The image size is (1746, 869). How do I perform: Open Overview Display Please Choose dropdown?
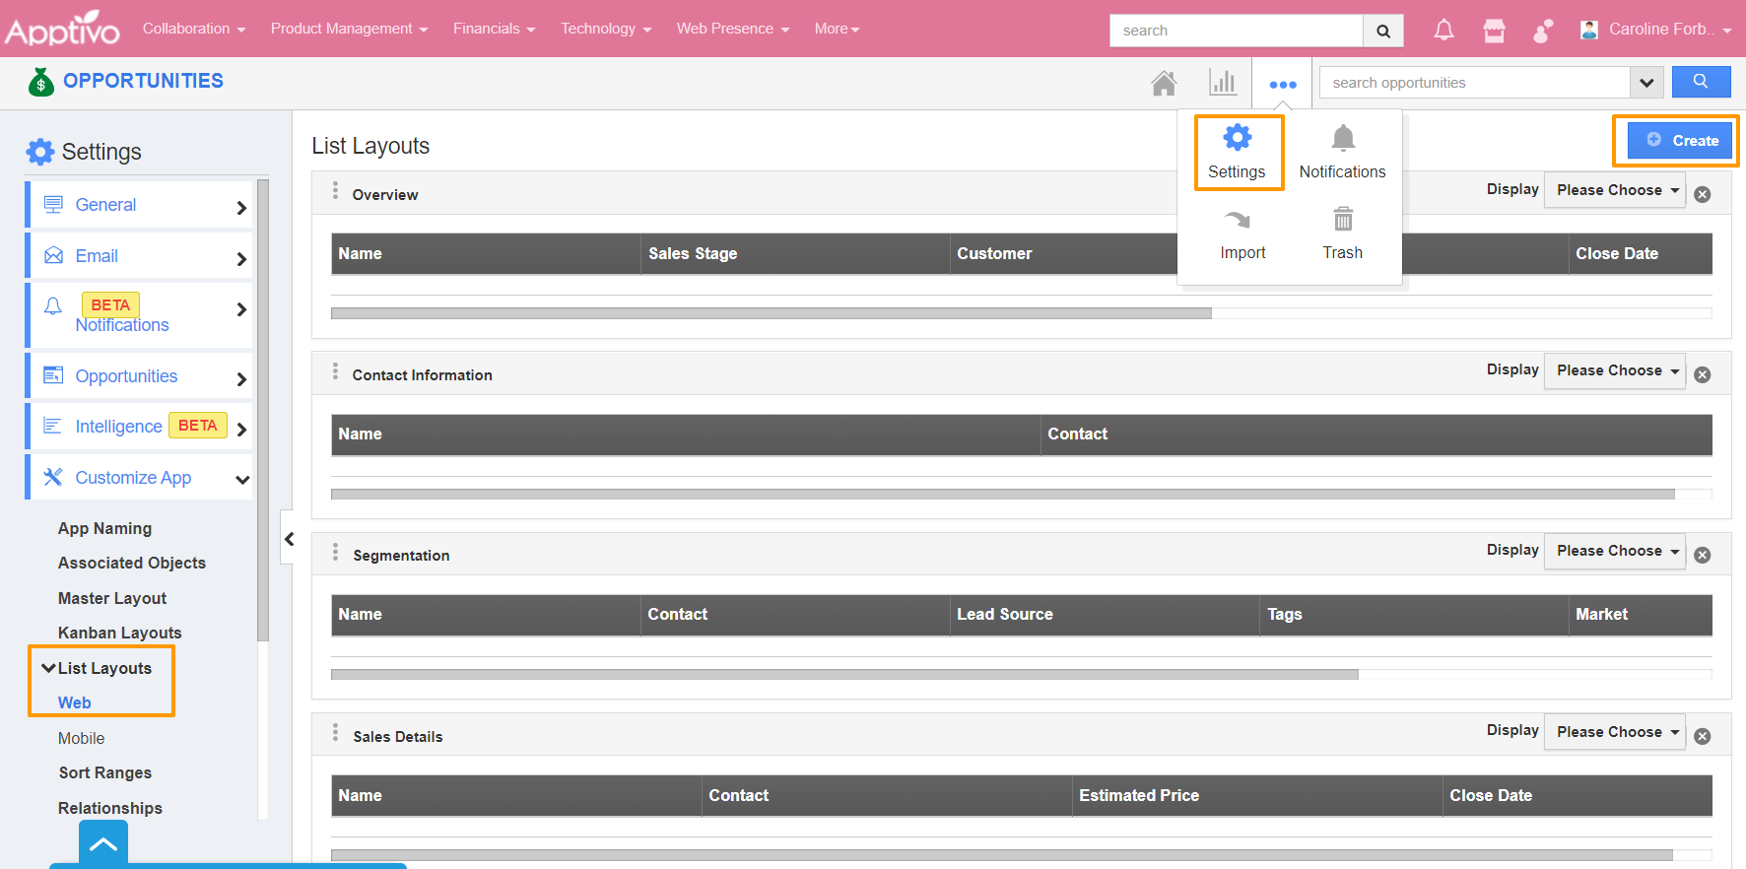(x=1614, y=190)
